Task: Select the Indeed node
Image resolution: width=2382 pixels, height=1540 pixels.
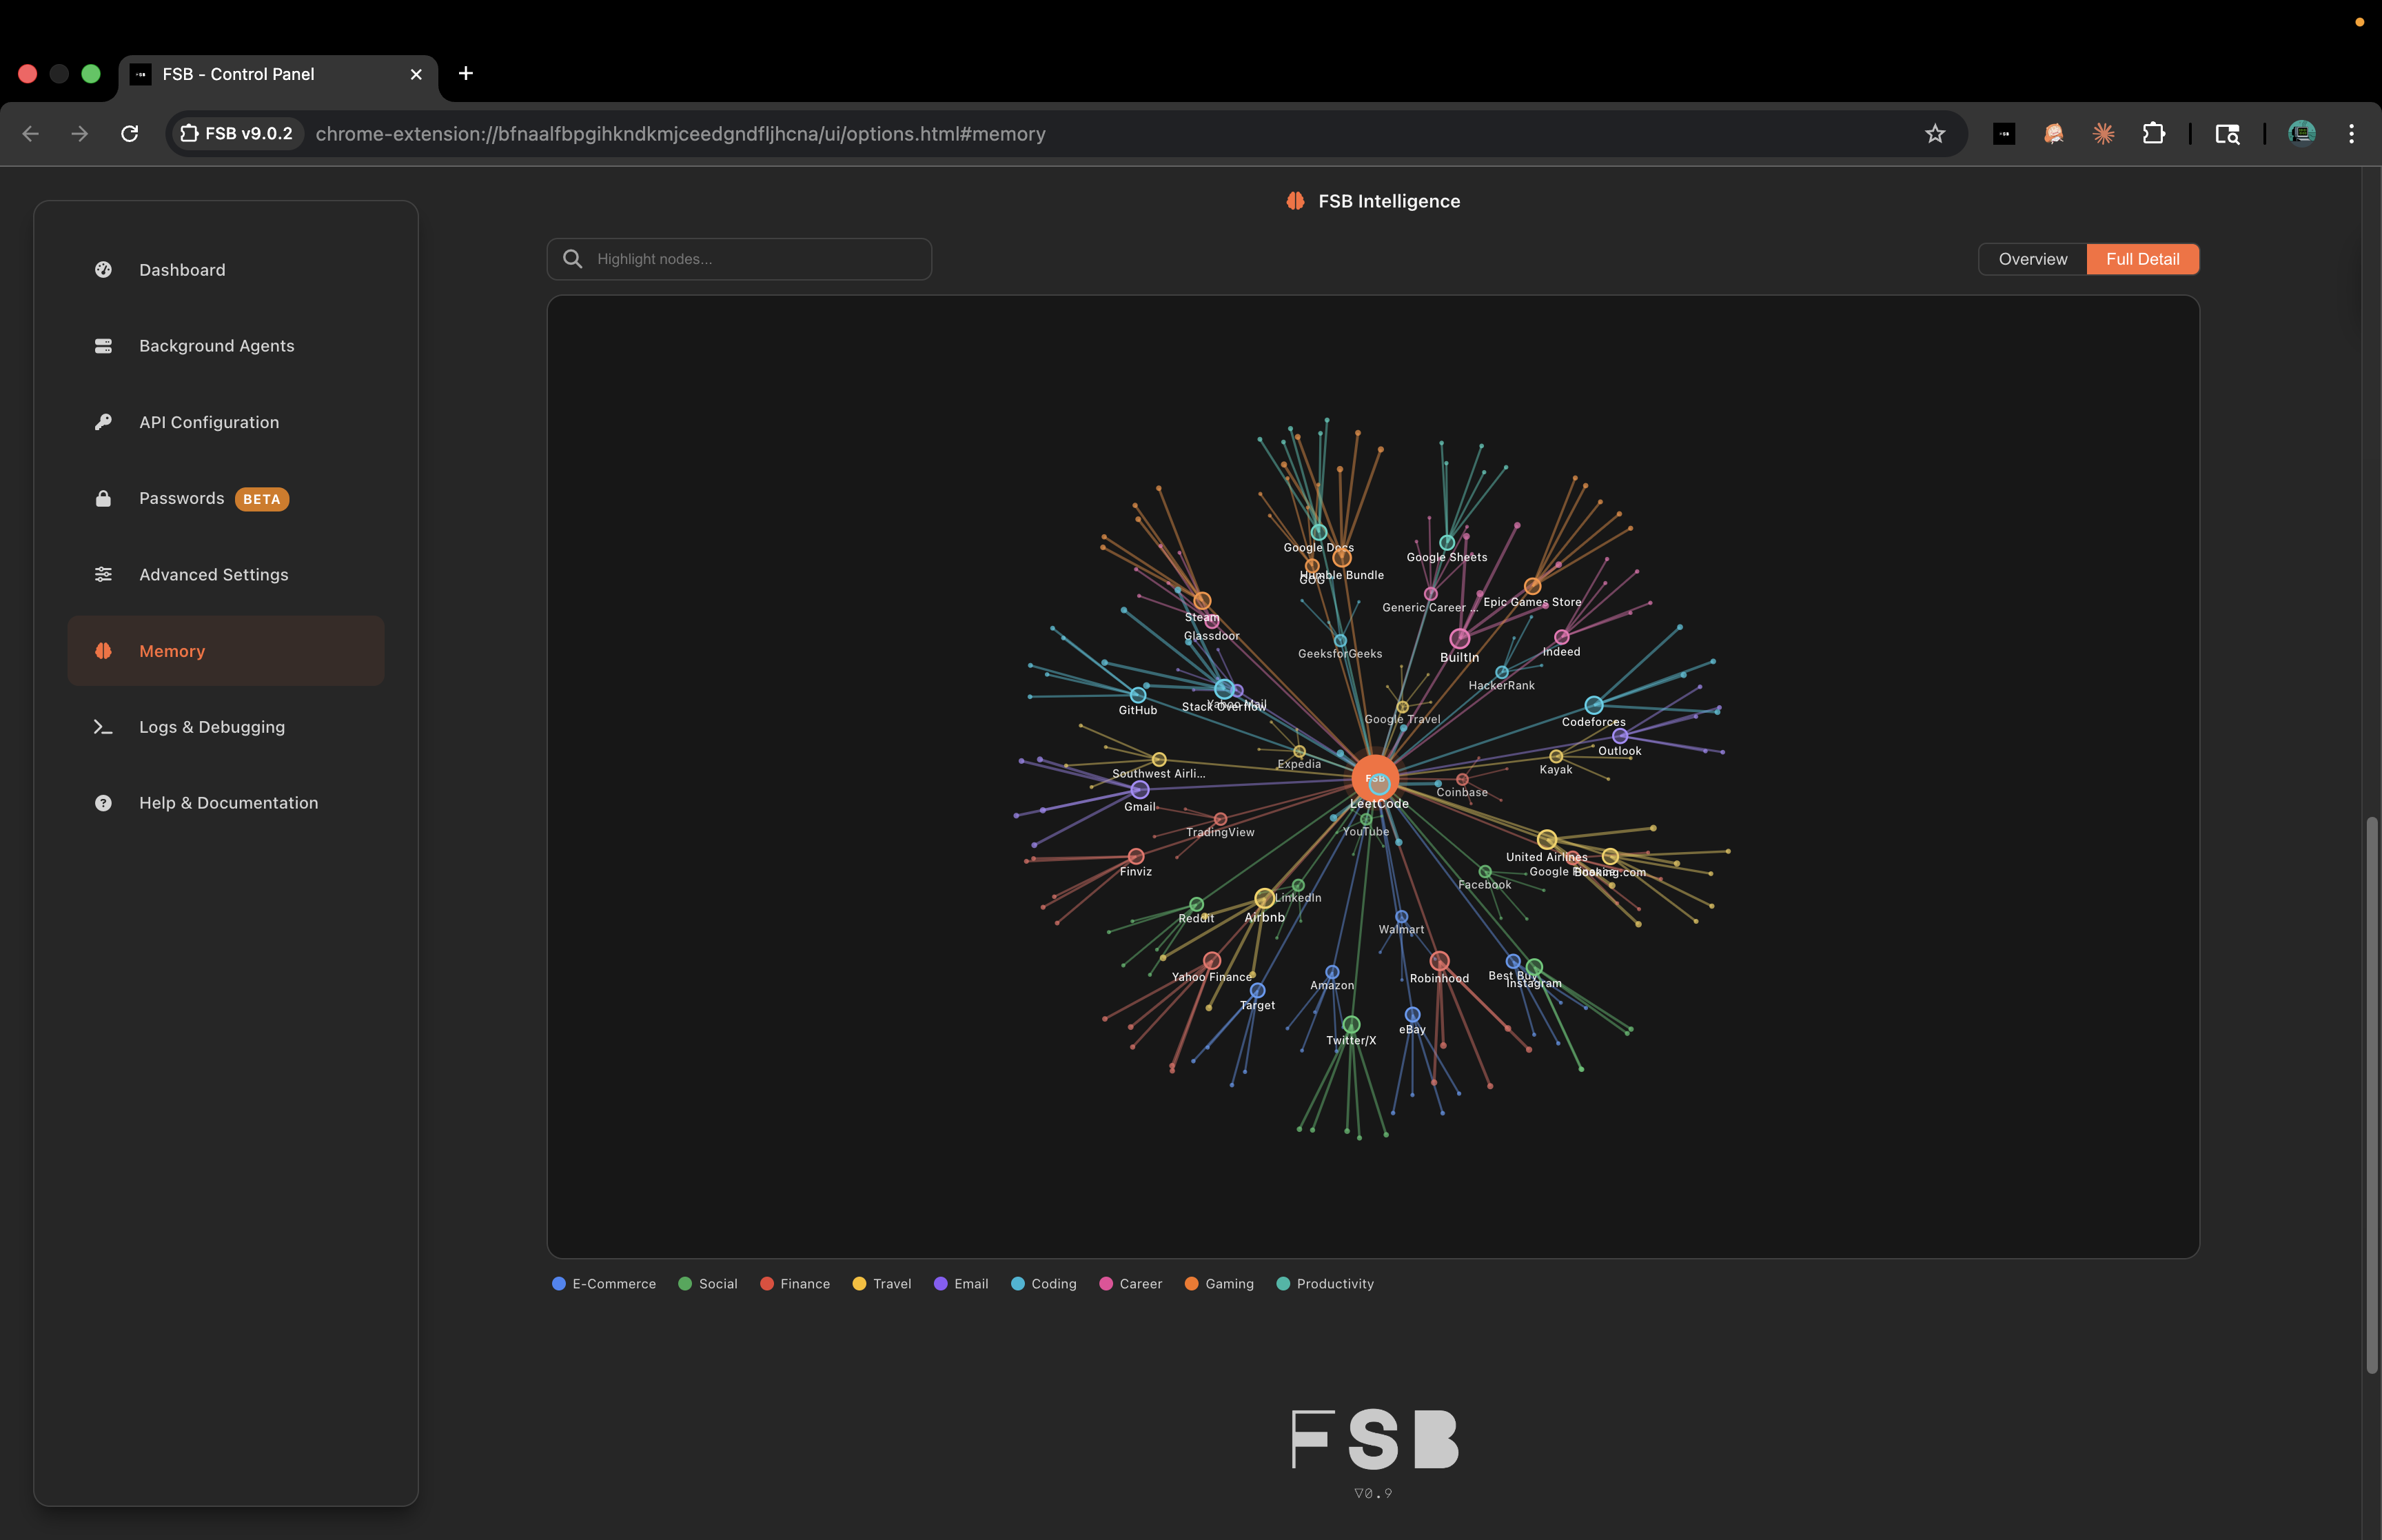Action: coord(1561,637)
